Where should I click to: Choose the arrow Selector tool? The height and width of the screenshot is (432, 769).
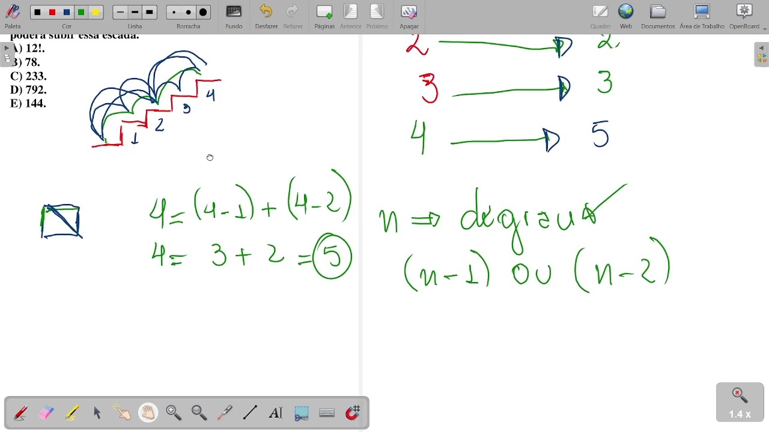click(97, 413)
